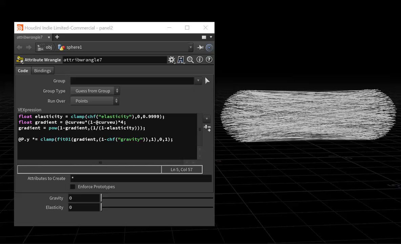Click the Ln 5, Col 57 status indicator
The image size is (401, 244).
point(182,169)
